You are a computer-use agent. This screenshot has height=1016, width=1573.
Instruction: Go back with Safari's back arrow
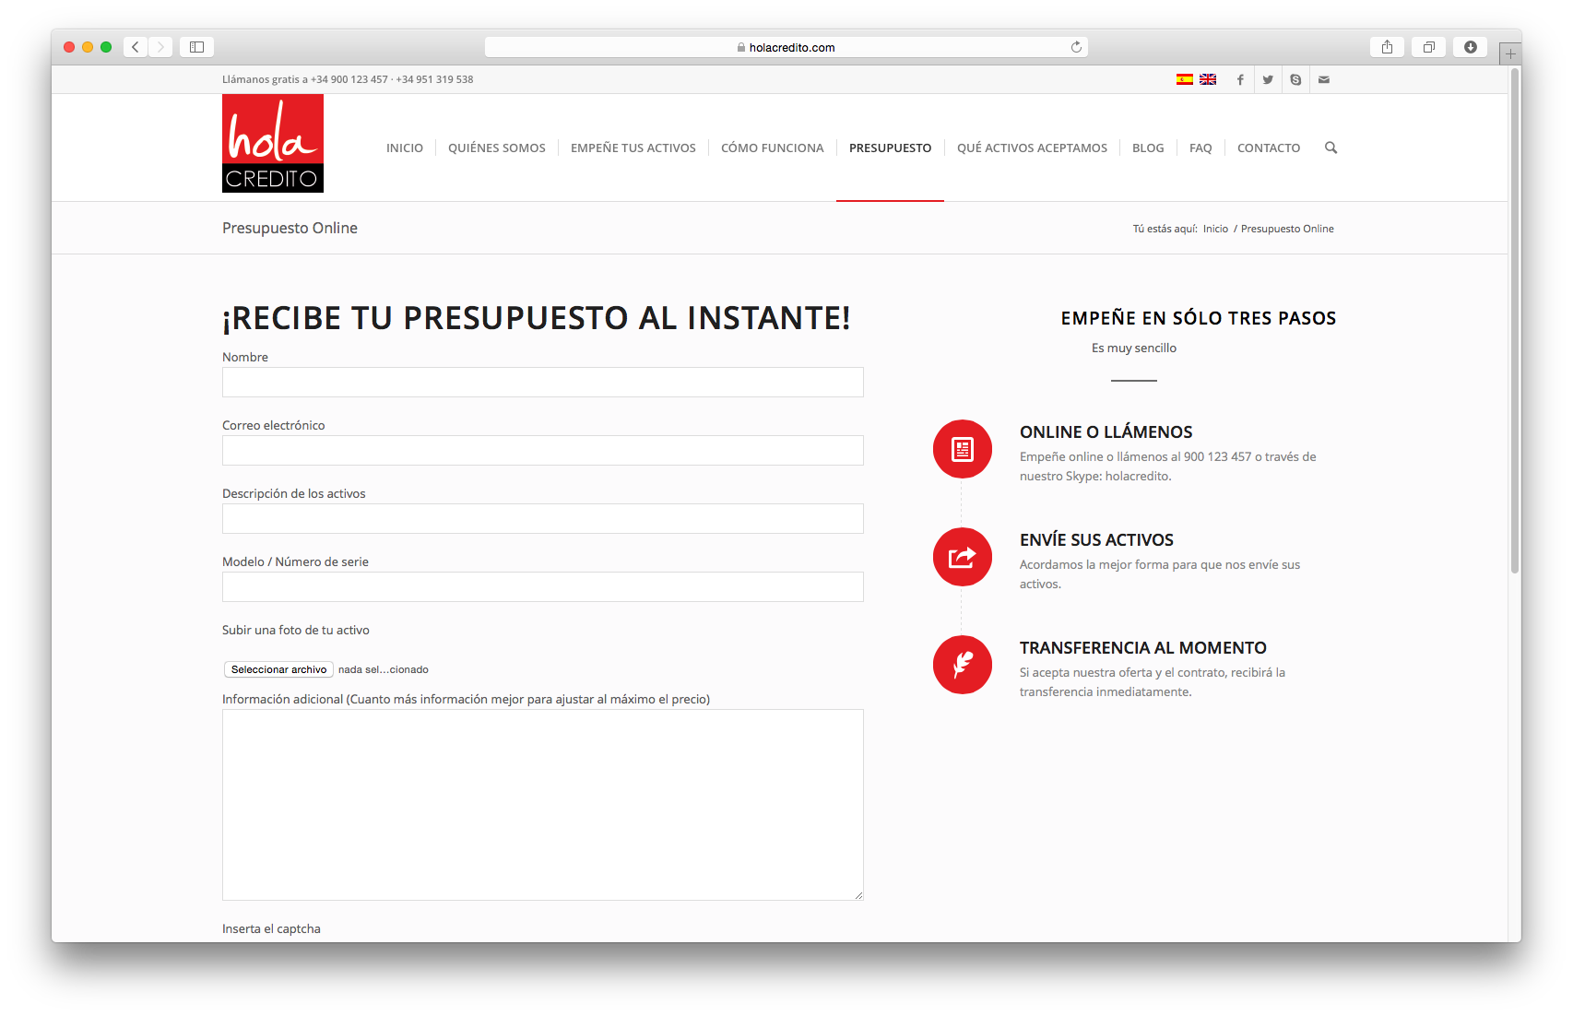click(x=136, y=47)
